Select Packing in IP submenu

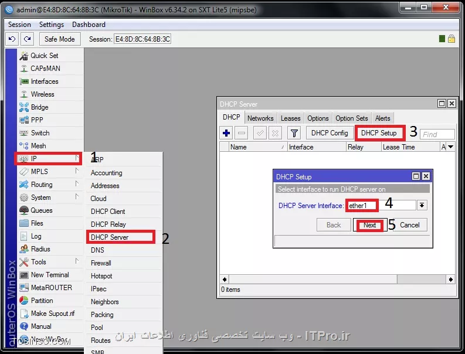(x=123, y=315)
